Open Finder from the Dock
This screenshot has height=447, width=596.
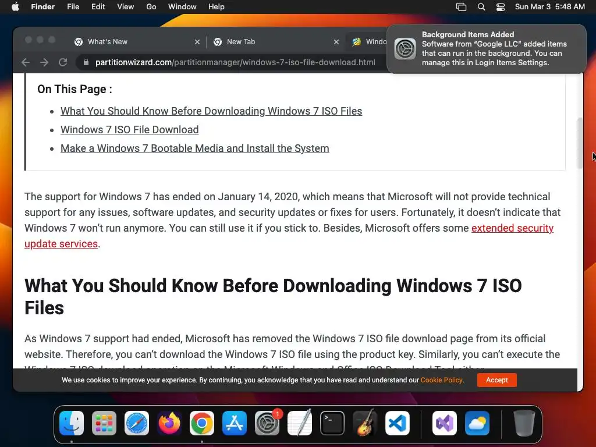click(x=72, y=423)
